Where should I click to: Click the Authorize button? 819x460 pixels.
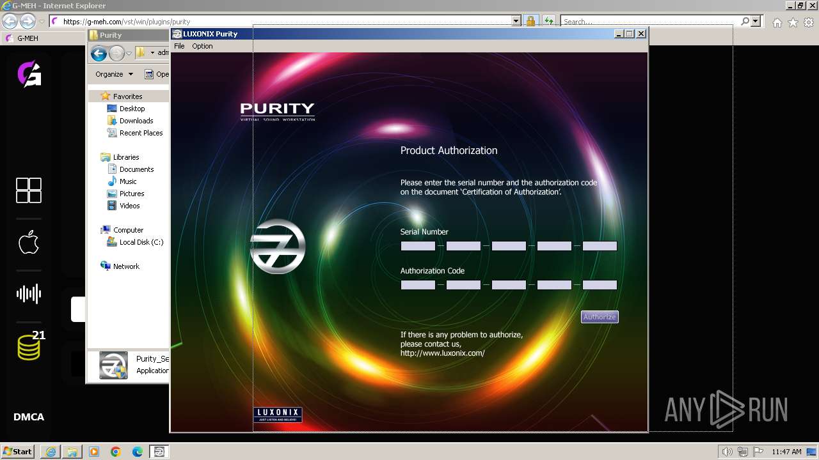[x=600, y=317]
